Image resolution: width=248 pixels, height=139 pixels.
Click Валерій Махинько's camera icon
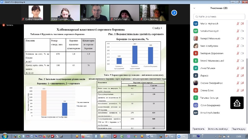point(242,38)
